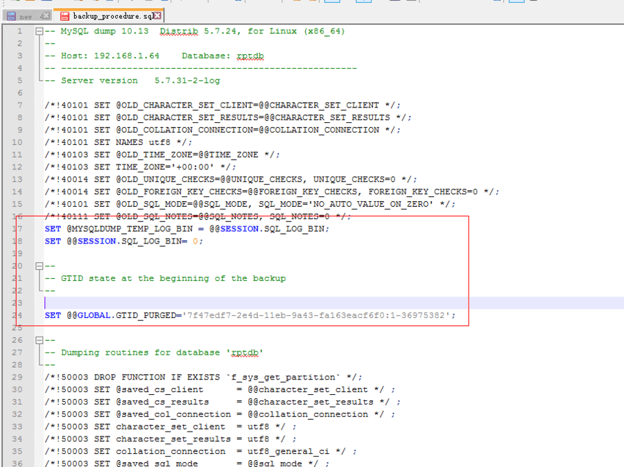
Task: Close the "new" document tab
Action: pyautogui.click(x=44, y=15)
